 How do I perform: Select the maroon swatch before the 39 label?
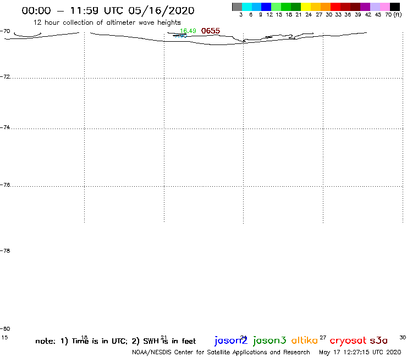click(x=355, y=7)
